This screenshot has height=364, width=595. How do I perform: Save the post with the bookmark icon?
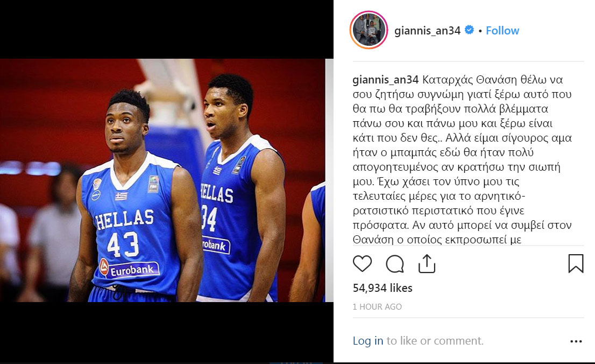pos(576,264)
